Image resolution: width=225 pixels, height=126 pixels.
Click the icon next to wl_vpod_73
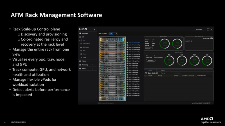click(x=192, y=41)
